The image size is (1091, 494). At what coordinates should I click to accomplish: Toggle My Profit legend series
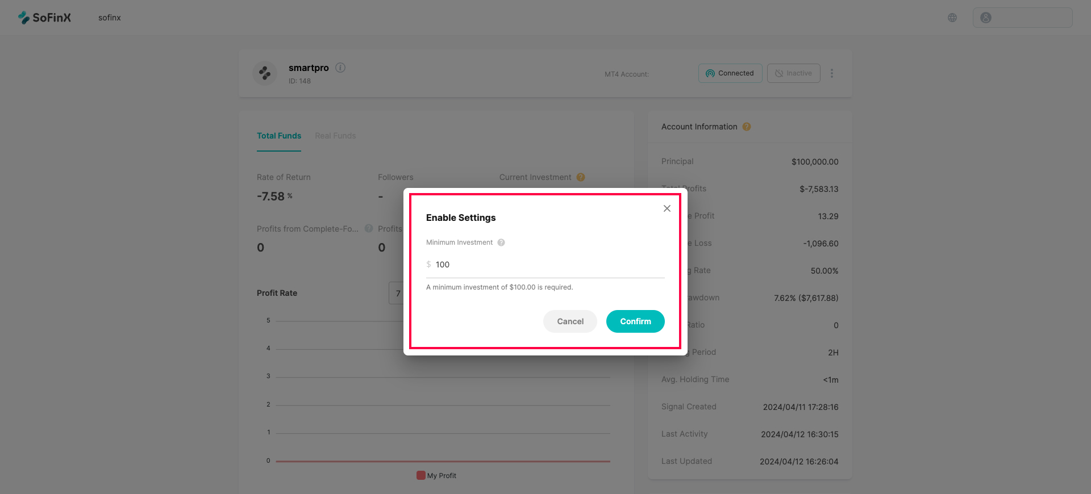(436, 476)
